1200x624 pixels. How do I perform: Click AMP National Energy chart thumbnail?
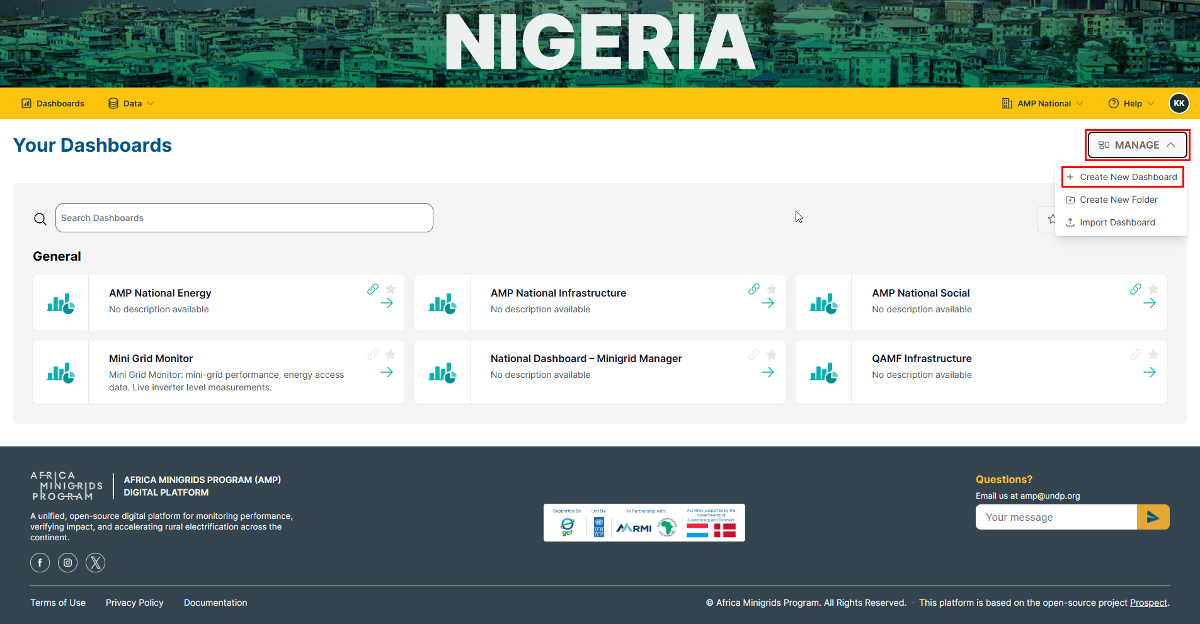(x=60, y=303)
